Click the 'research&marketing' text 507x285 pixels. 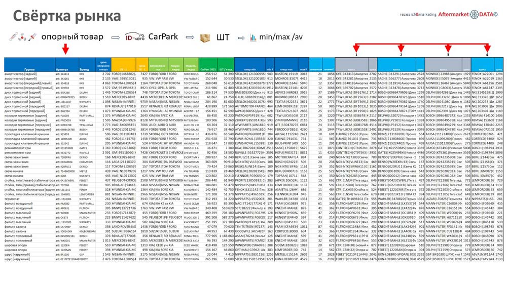click(418, 15)
